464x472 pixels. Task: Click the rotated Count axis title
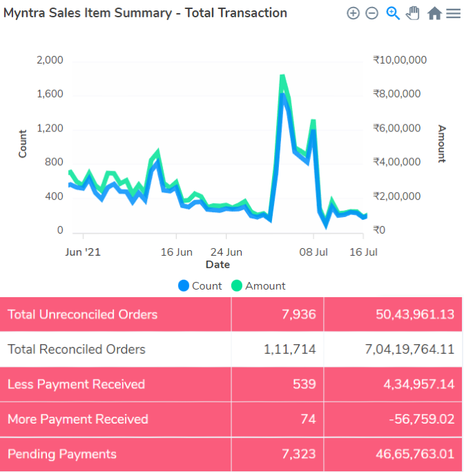click(23, 144)
